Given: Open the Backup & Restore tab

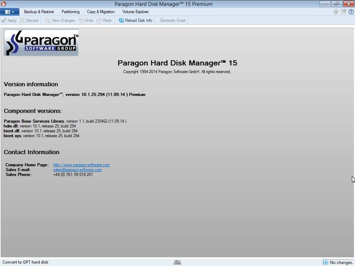Looking at the screenshot, I should coord(39,12).
